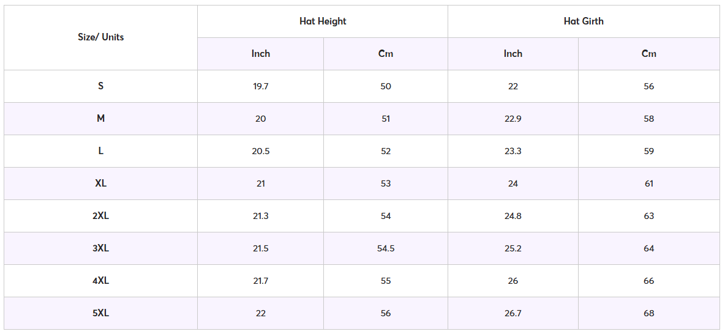Viewport: 725px width, 334px height.
Task: Select the 2XL size row label
Action: click(x=101, y=216)
